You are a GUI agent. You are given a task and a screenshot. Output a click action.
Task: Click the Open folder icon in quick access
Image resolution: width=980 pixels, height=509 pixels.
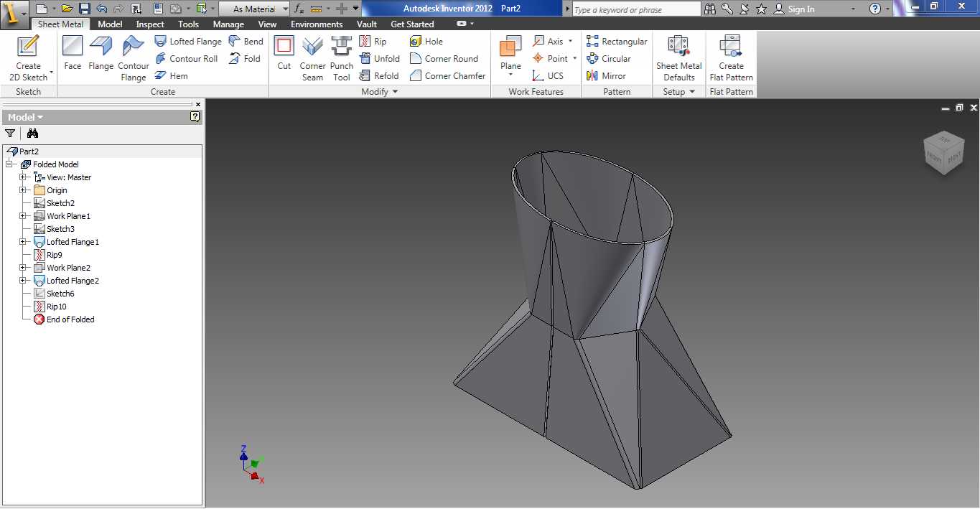tap(67, 9)
